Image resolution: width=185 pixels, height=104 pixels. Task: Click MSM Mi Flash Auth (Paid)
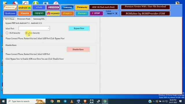point(103,7)
